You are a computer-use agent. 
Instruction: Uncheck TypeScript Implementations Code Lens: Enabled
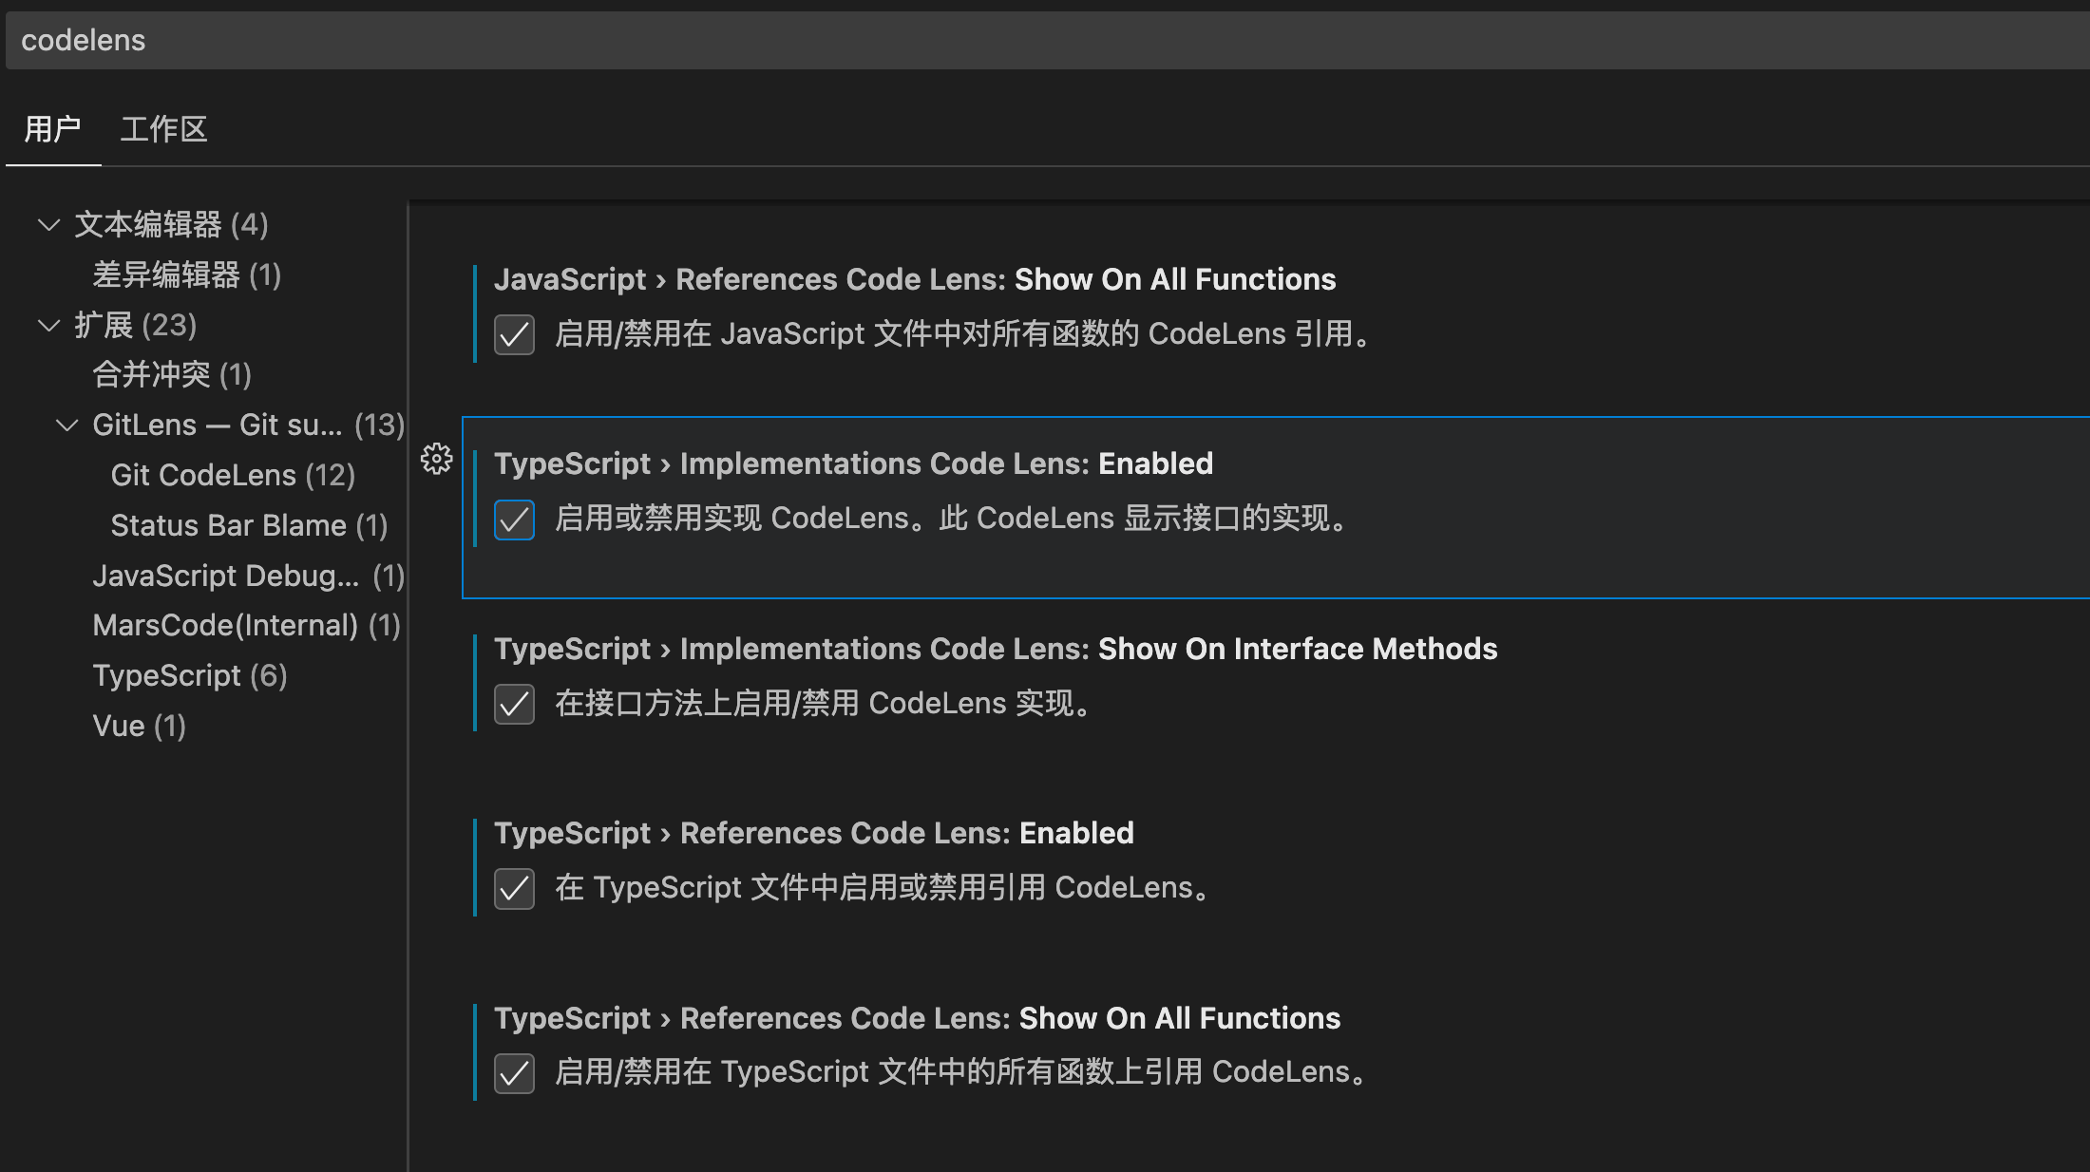tap(514, 520)
